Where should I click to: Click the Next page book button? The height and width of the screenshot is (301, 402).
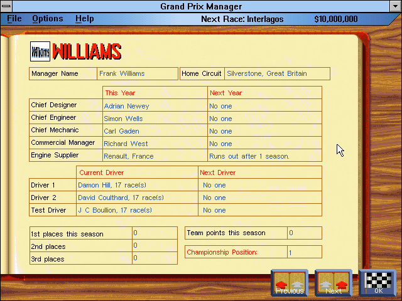334,283
